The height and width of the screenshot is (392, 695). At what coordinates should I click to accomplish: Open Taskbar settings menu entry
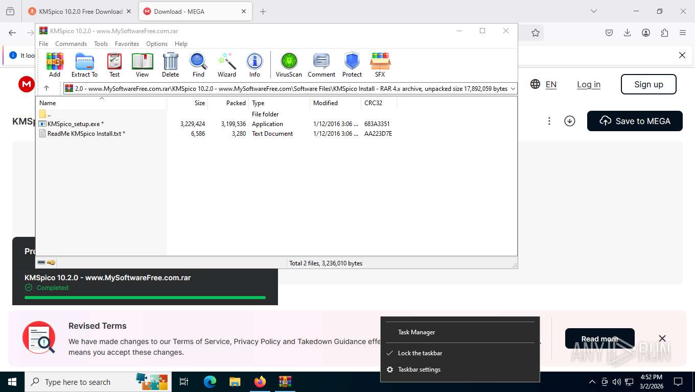pos(460,370)
